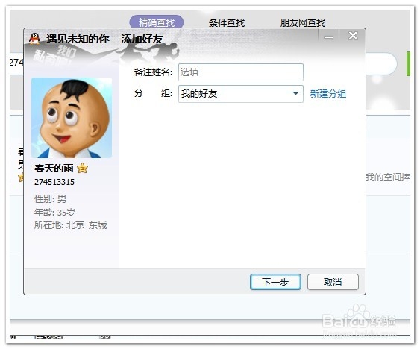
Task: Switch to the 条件查找 tab
Action: click(x=227, y=23)
